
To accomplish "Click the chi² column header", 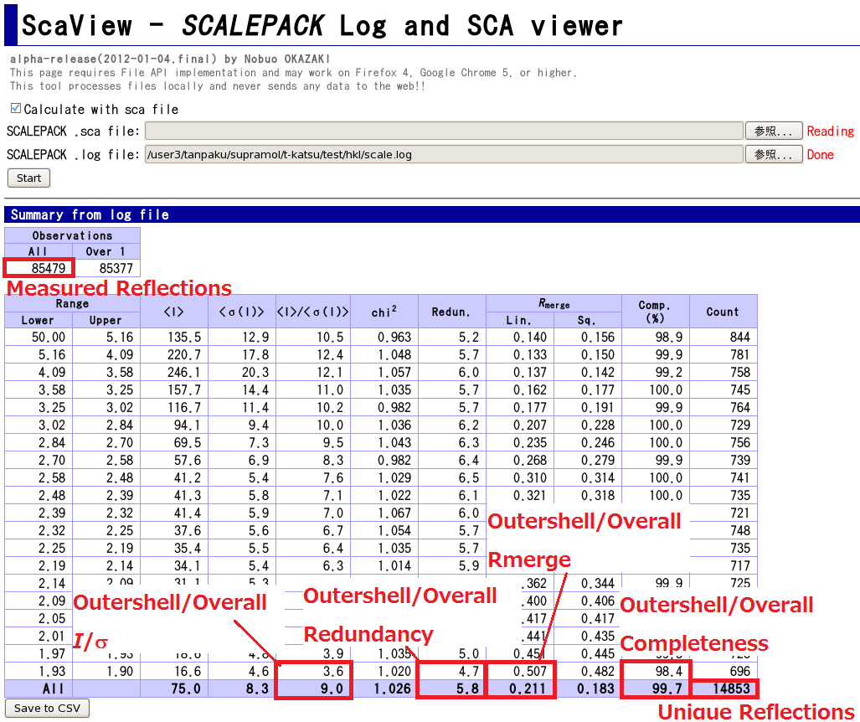I will pos(384,312).
